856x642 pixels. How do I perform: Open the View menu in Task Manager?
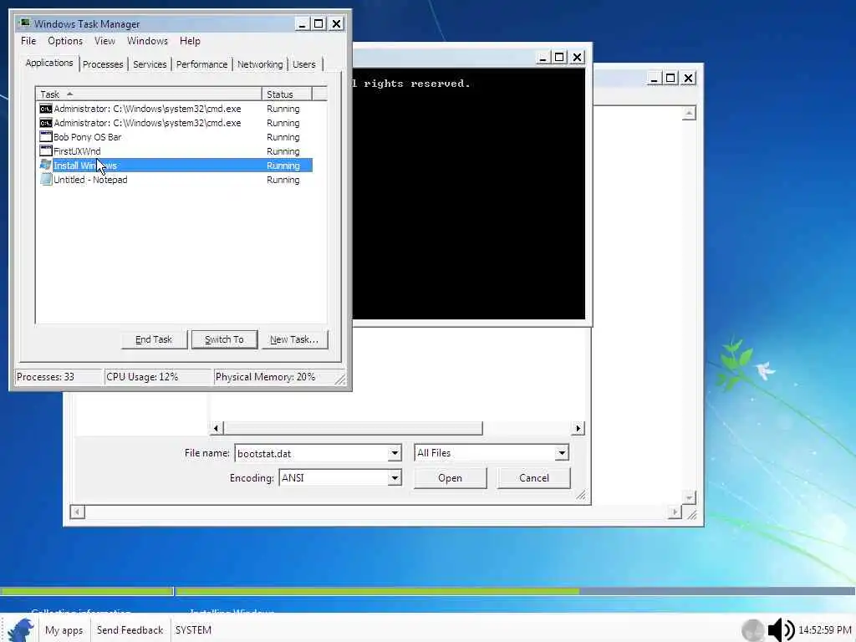tap(104, 41)
